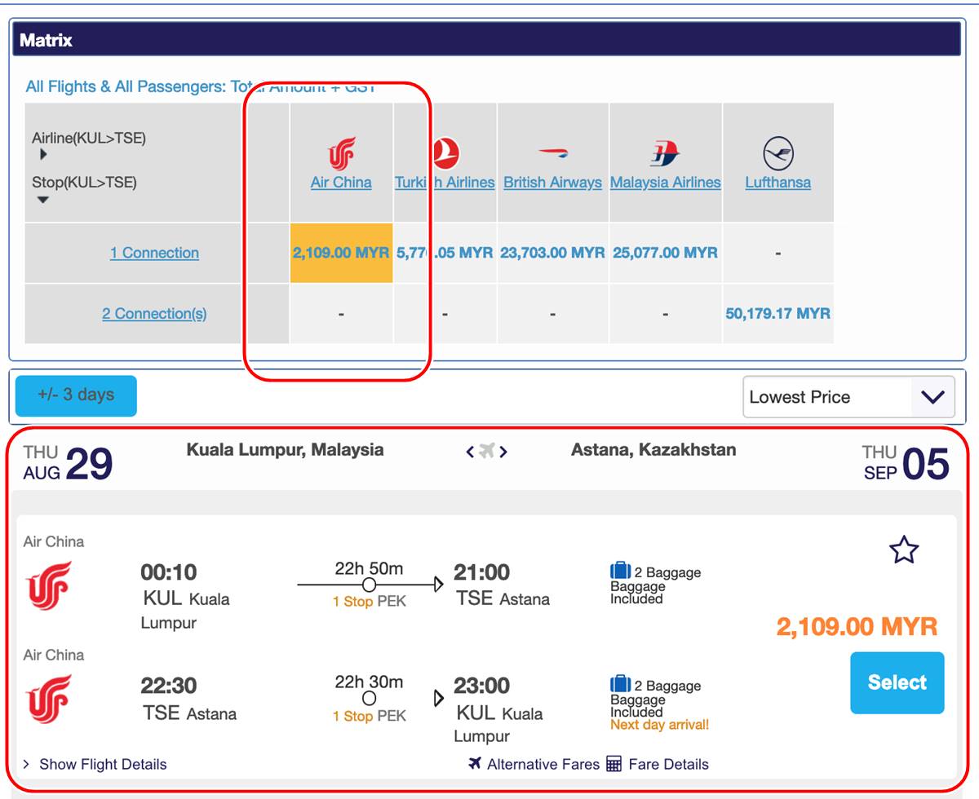
Task: Click the 23,703.00 MYR British Airways fare
Action: tap(552, 253)
